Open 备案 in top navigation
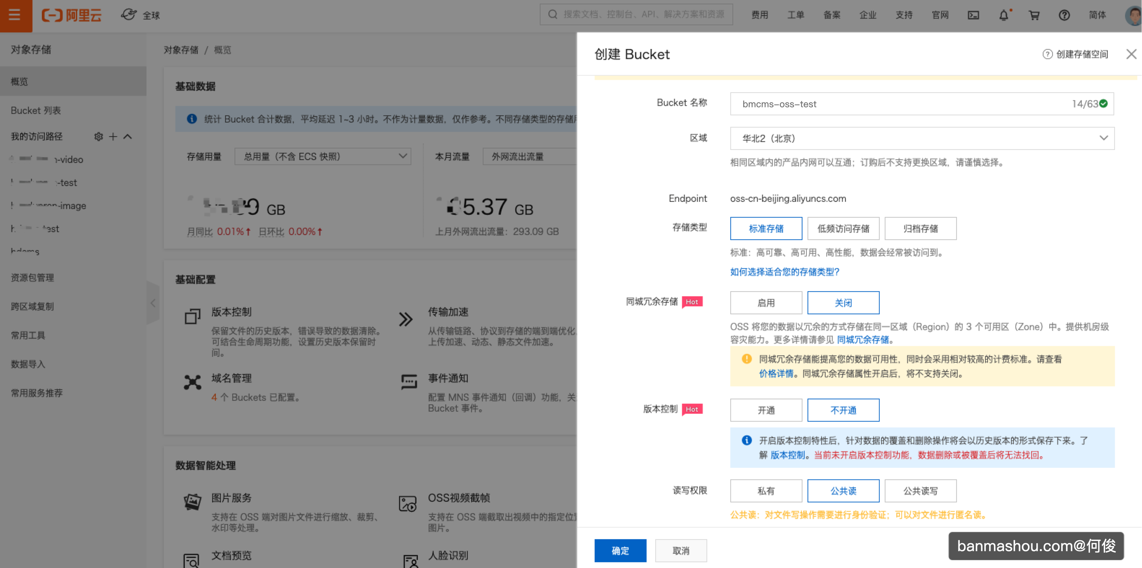 [832, 15]
